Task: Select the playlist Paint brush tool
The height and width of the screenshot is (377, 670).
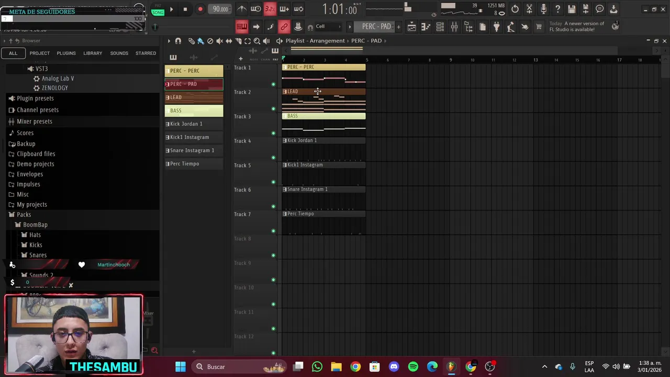Action: click(x=200, y=41)
